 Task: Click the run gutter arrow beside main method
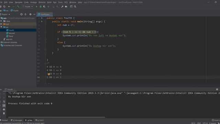pyautogui.click(x=42, y=21)
